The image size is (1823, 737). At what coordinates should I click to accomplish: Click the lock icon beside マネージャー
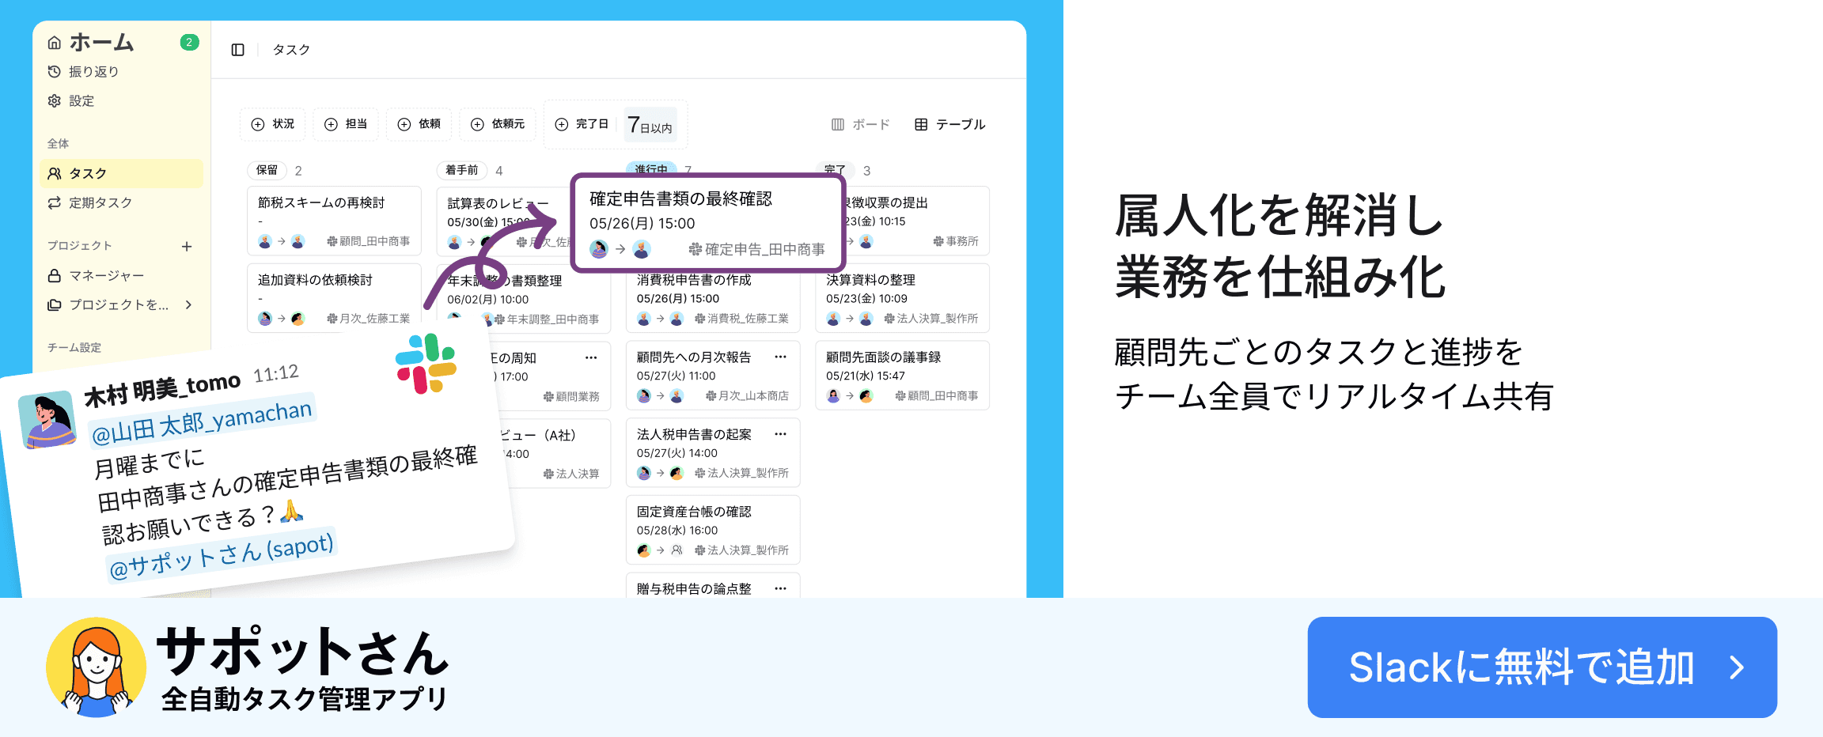tap(55, 276)
